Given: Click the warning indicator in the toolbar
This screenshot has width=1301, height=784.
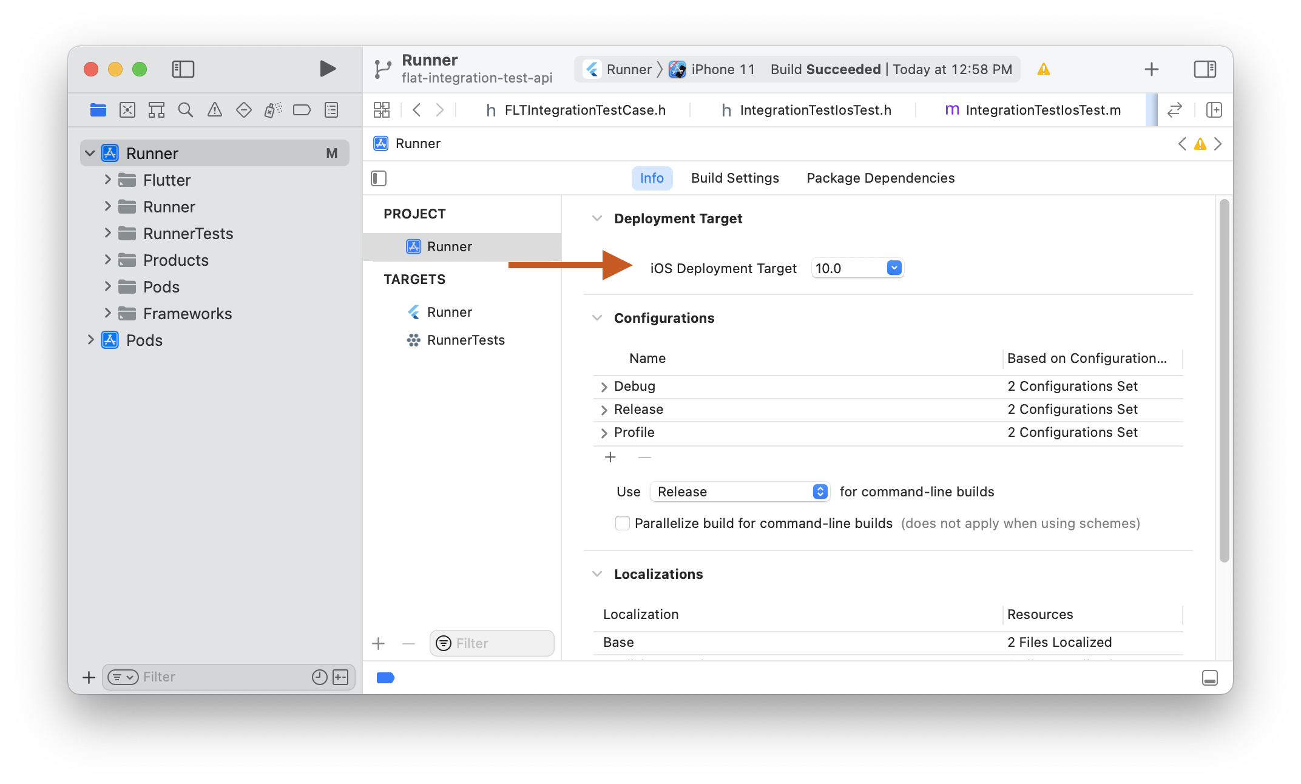Looking at the screenshot, I should pyautogui.click(x=1044, y=69).
